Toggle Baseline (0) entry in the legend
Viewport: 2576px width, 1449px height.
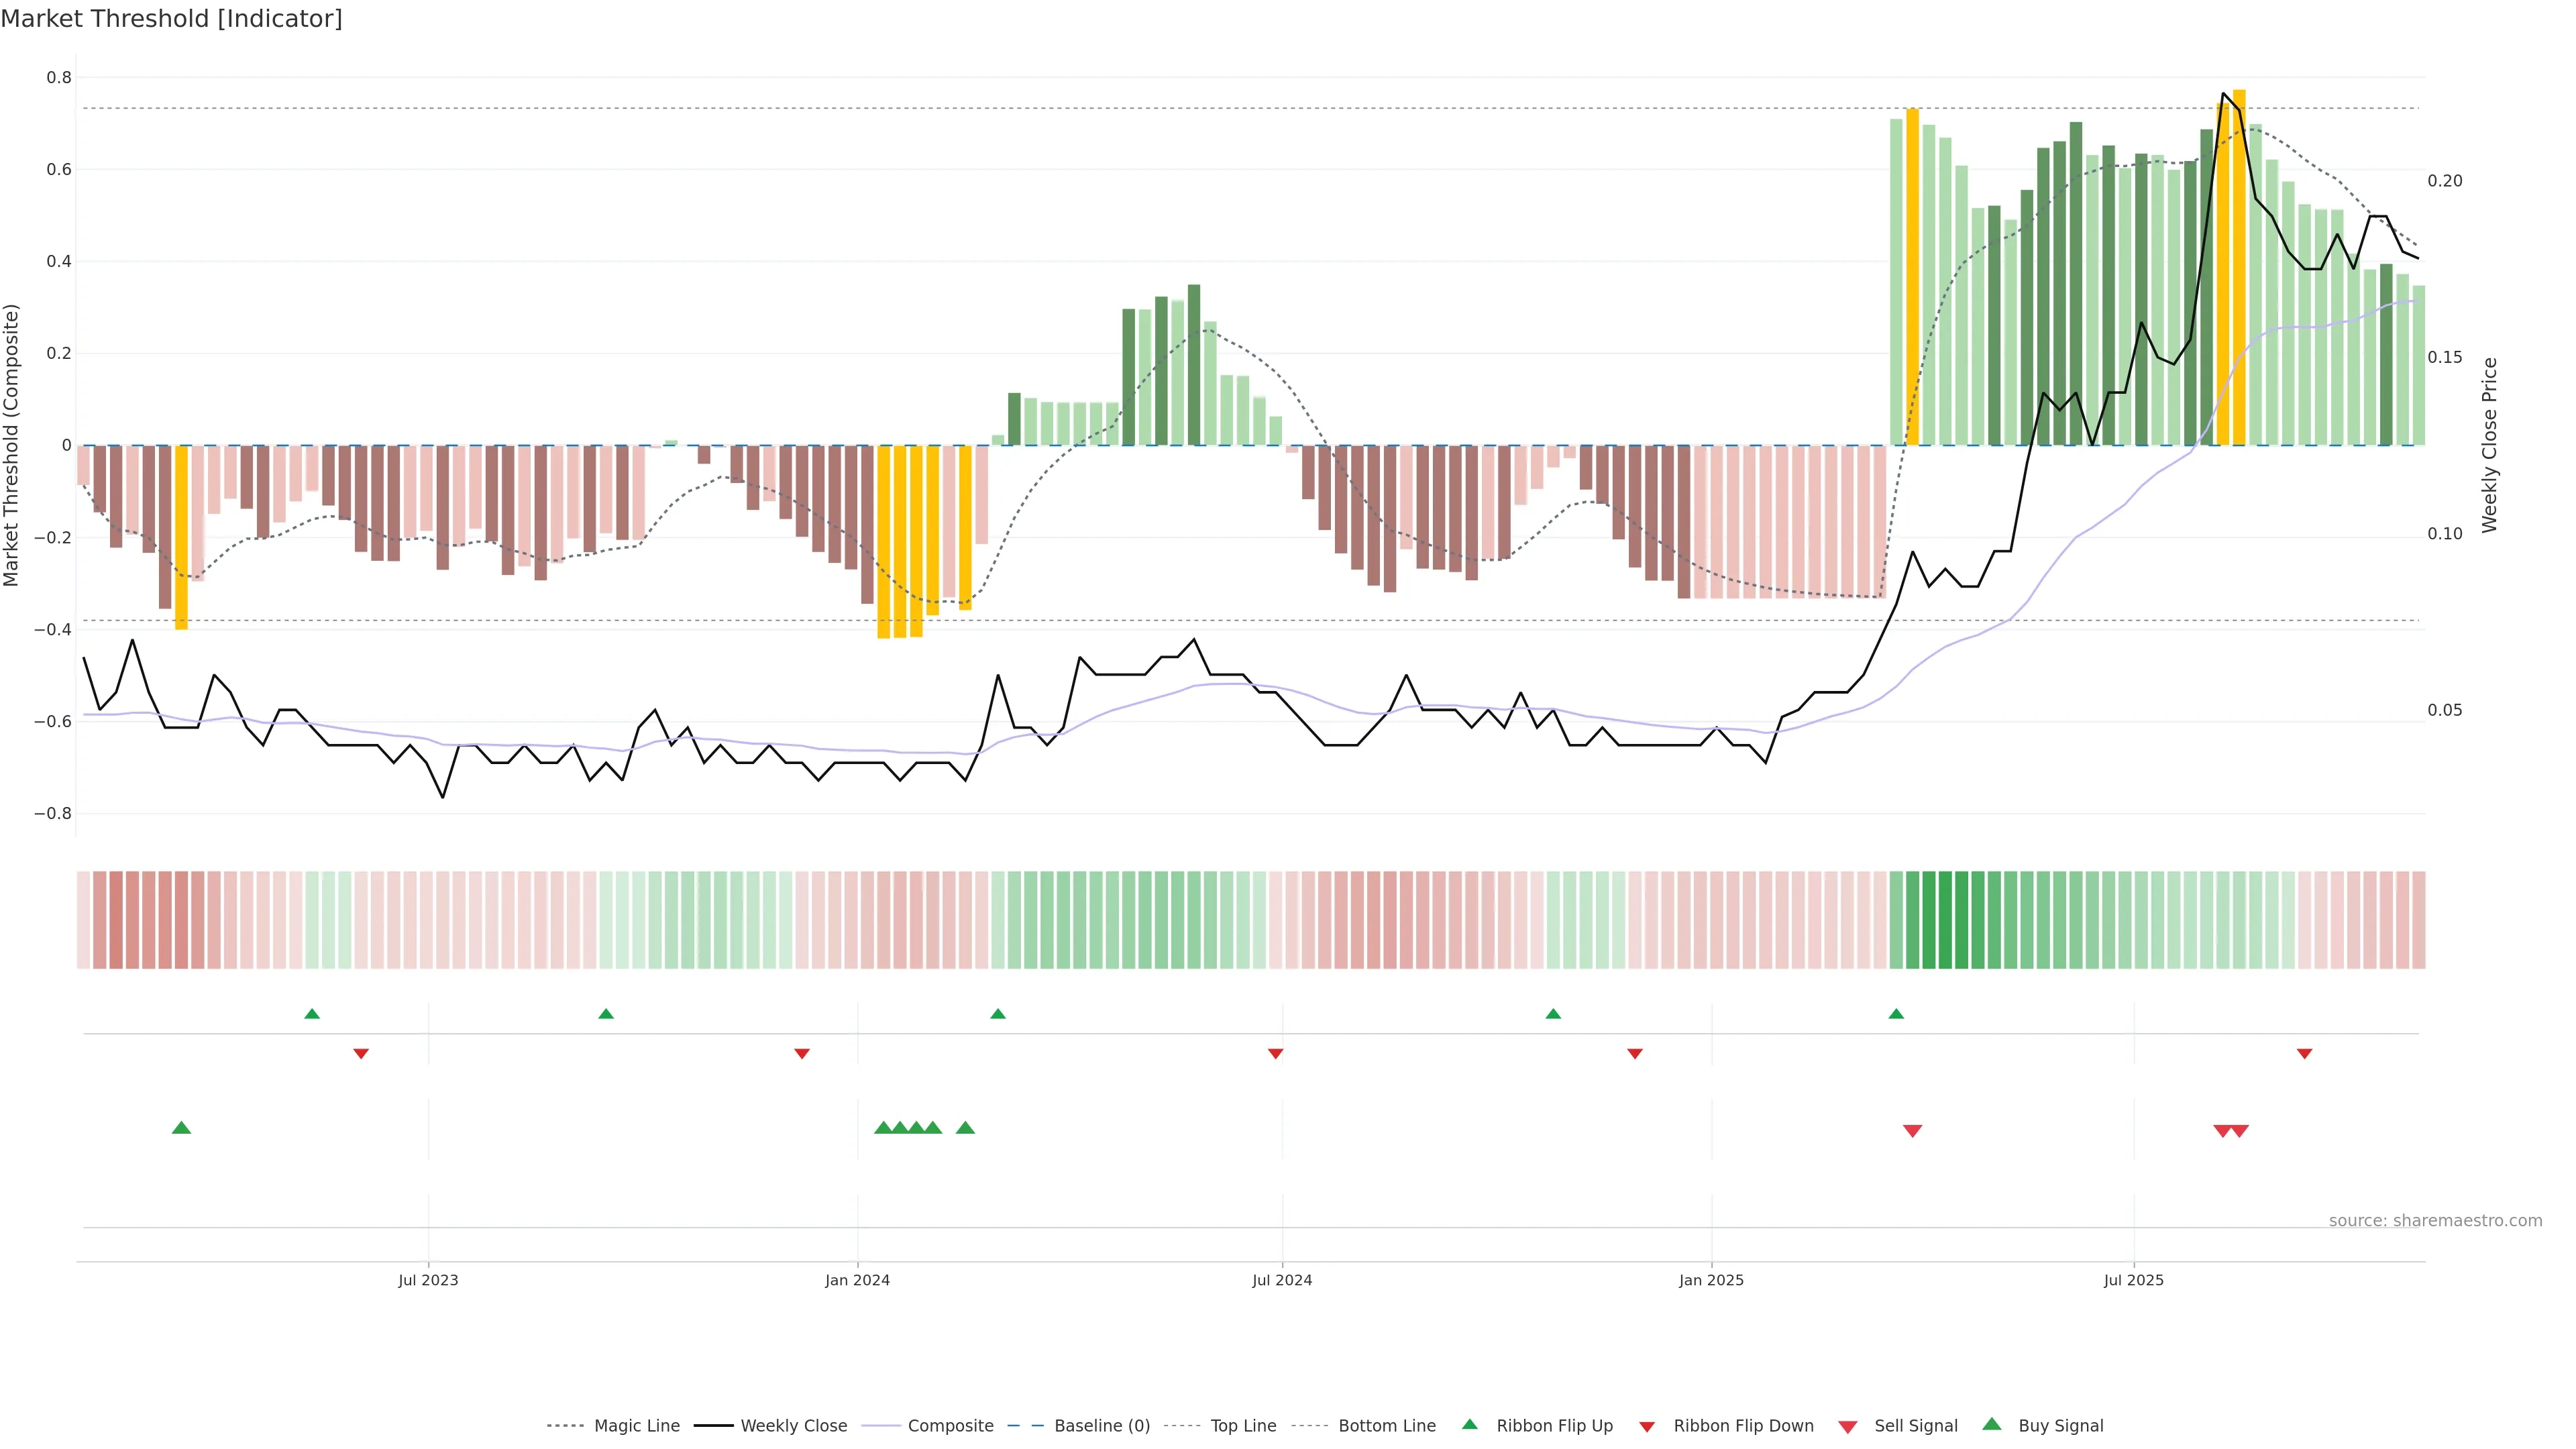coord(1101,1426)
